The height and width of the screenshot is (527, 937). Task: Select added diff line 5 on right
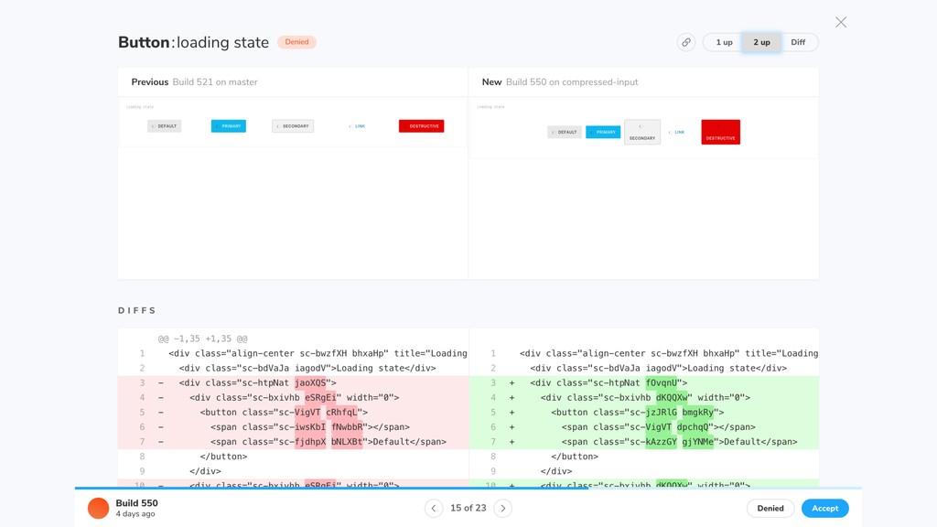click(x=643, y=413)
